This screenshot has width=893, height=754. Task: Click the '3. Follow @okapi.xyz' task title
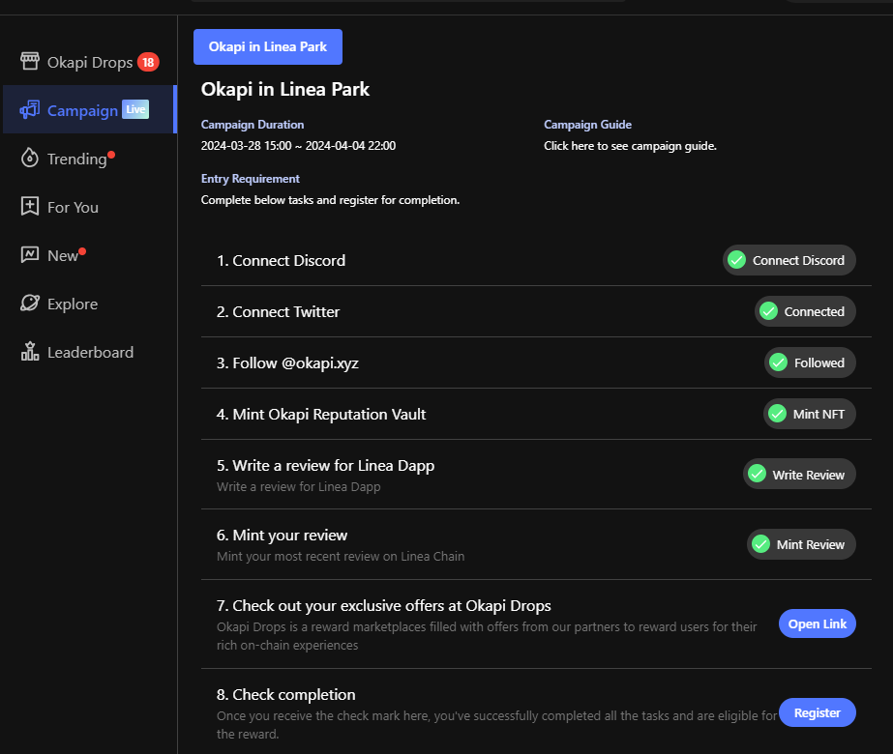click(287, 362)
